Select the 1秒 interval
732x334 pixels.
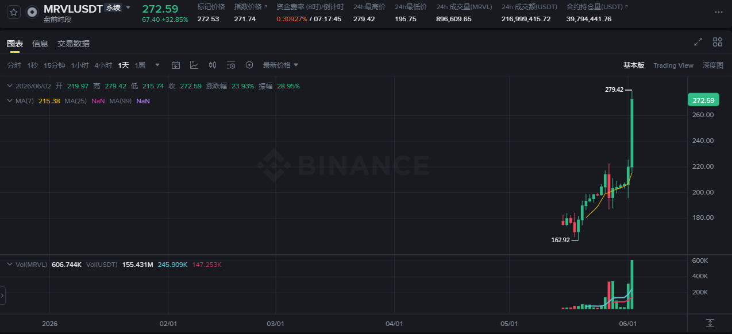33,65
